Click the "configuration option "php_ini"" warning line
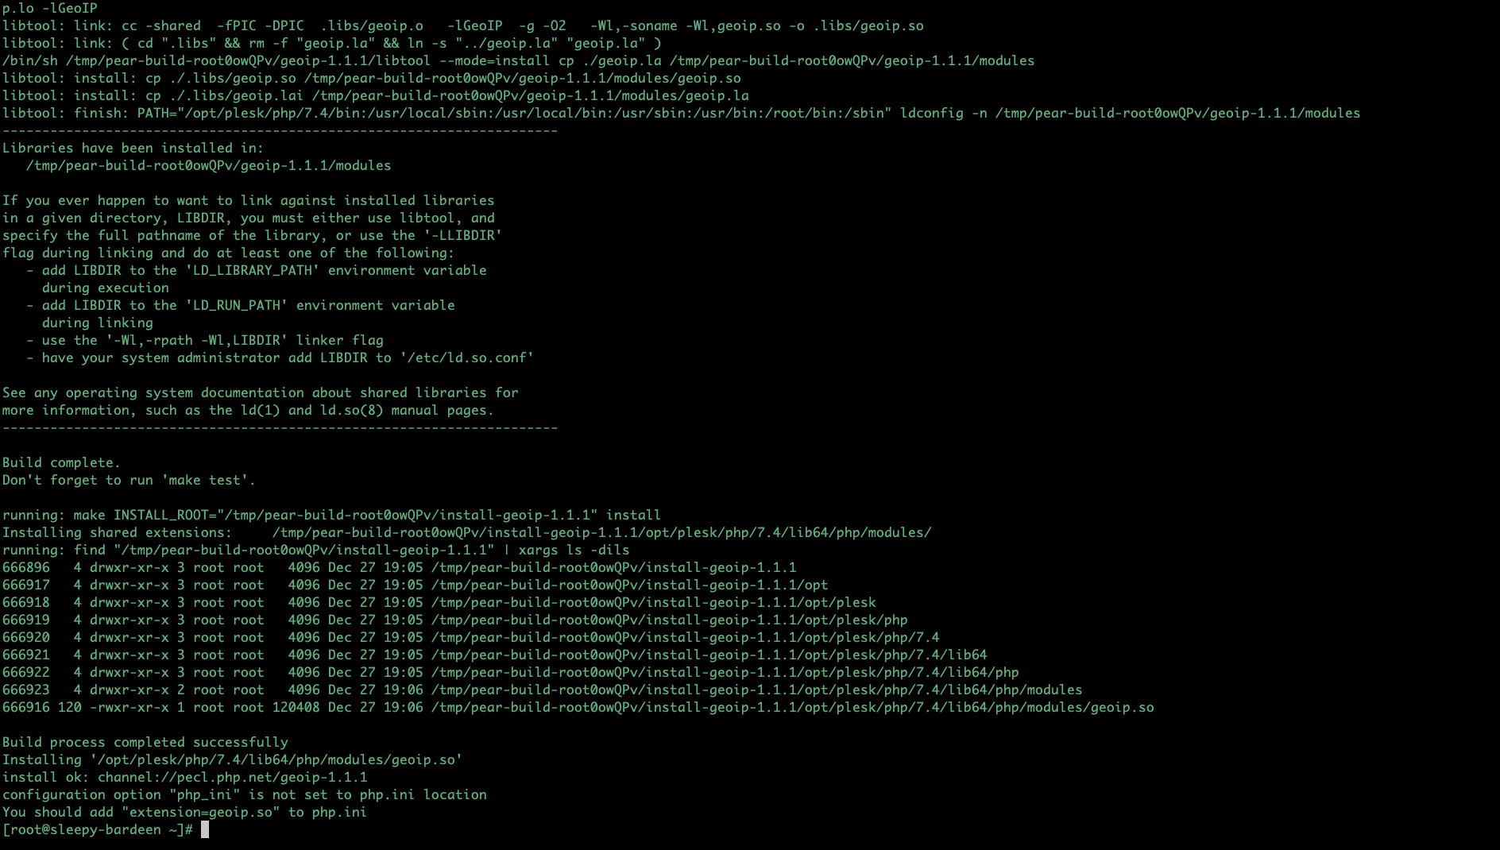The image size is (1500, 850). click(244, 795)
